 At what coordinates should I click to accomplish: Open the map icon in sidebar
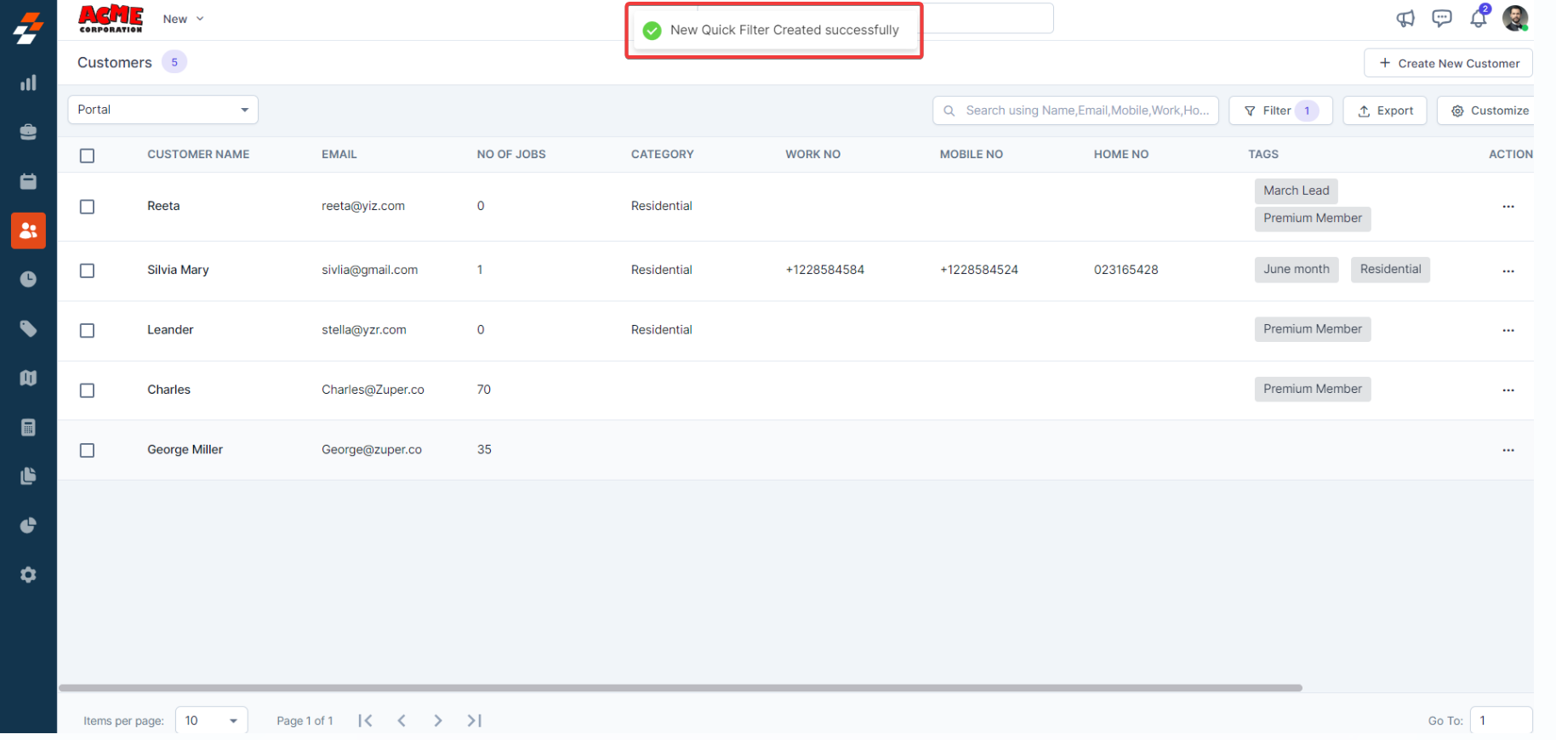tap(28, 378)
